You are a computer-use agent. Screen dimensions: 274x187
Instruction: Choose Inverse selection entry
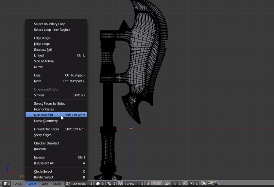pyautogui.click(x=56, y=158)
